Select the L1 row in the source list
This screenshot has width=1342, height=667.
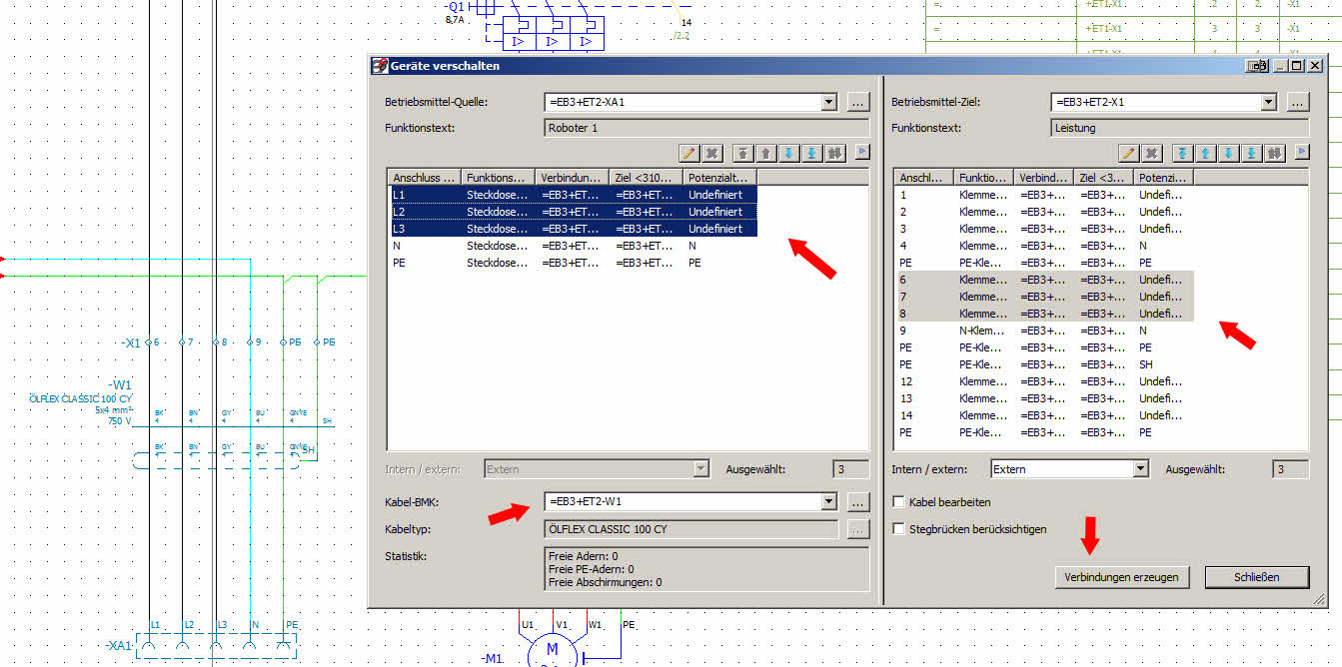click(573, 195)
